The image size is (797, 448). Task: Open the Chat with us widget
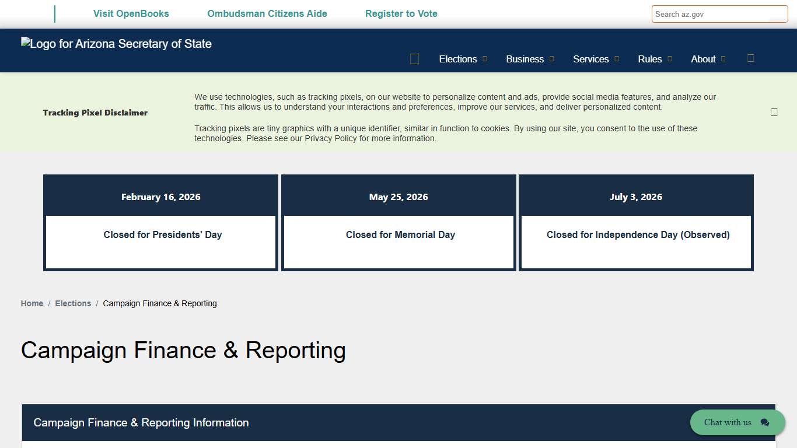[x=728, y=422]
